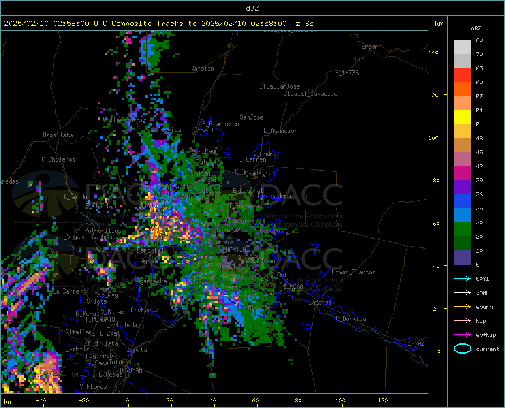
Task: Click the 'km' label at top right of map
Action: (439, 24)
